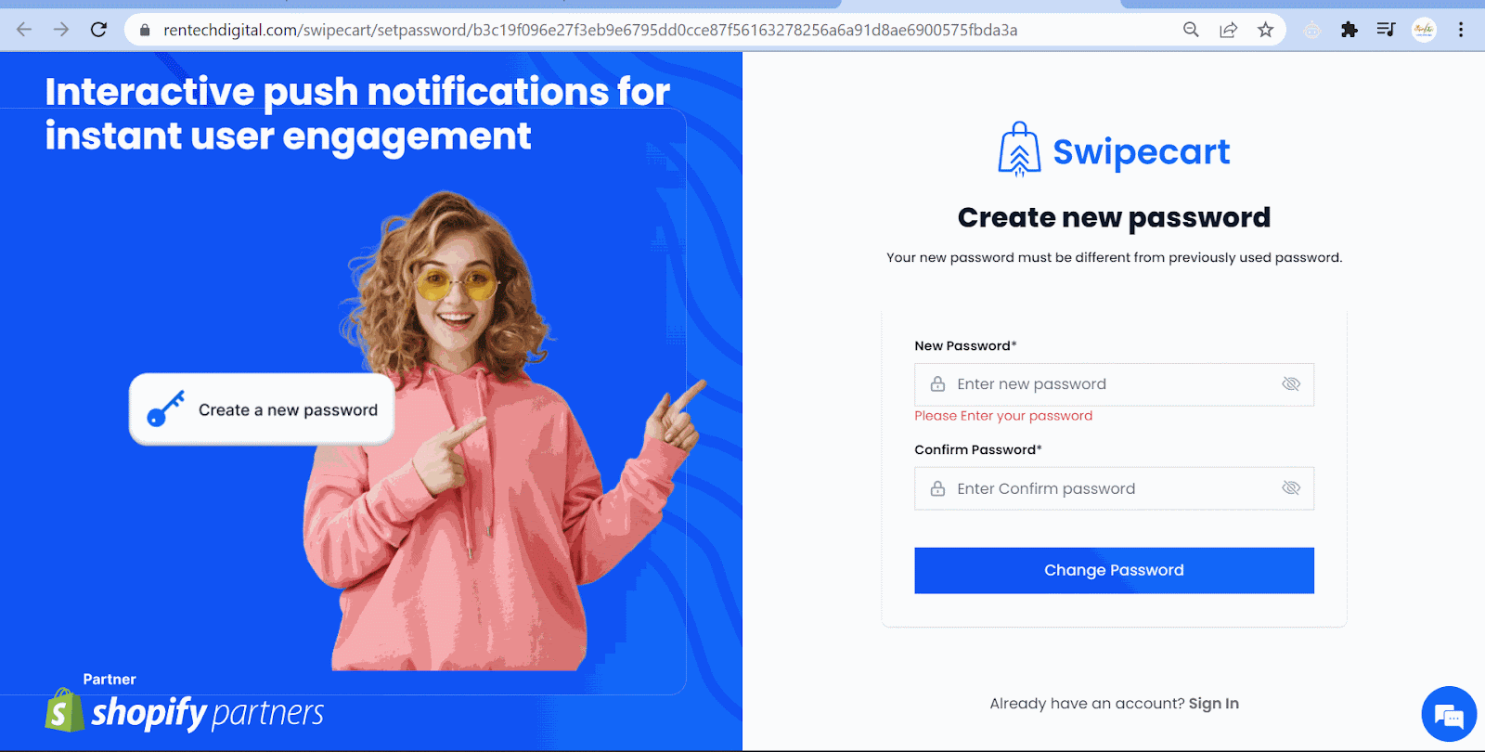Open the Chrome three-dot menu
The image size is (1485, 752).
click(x=1461, y=30)
